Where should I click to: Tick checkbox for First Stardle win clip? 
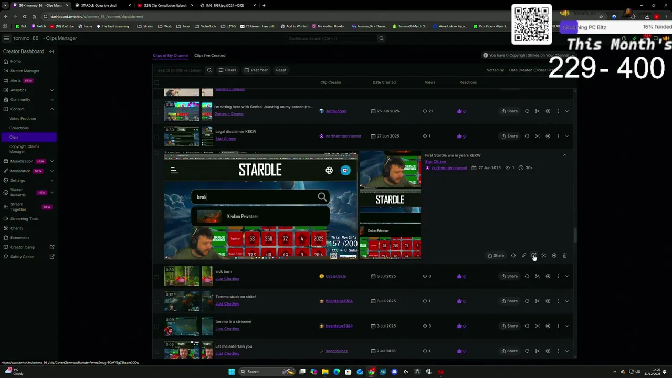156,153
